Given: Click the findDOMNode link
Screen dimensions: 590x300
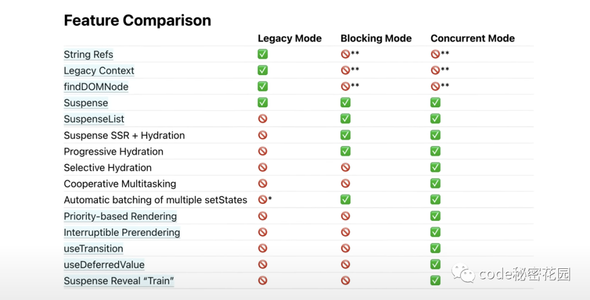Looking at the screenshot, I should click(96, 87).
